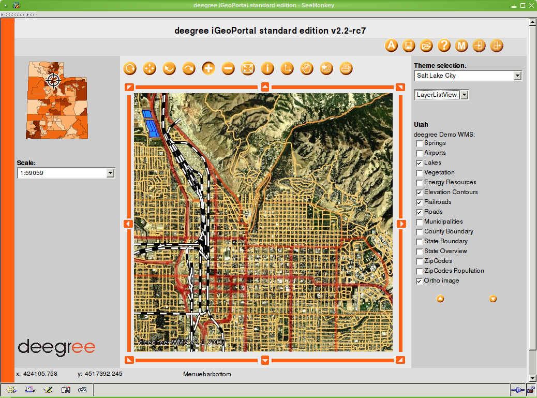Image resolution: width=537 pixels, height=398 pixels.
Task: Open SeaMonkey Mail from status bar
Action: (x=28, y=390)
